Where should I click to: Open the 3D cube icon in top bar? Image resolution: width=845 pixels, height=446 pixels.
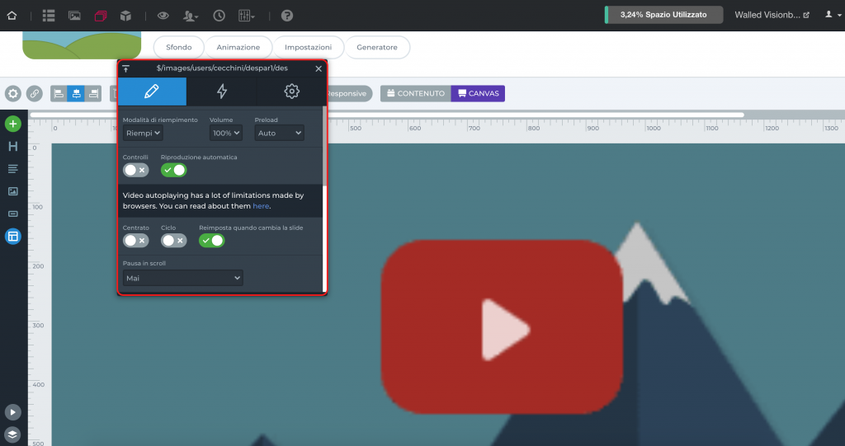[125, 16]
